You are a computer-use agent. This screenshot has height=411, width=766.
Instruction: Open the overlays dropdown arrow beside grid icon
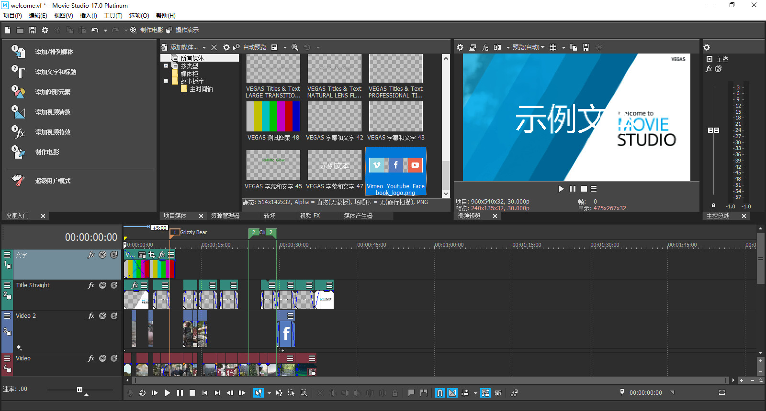tap(563, 48)
